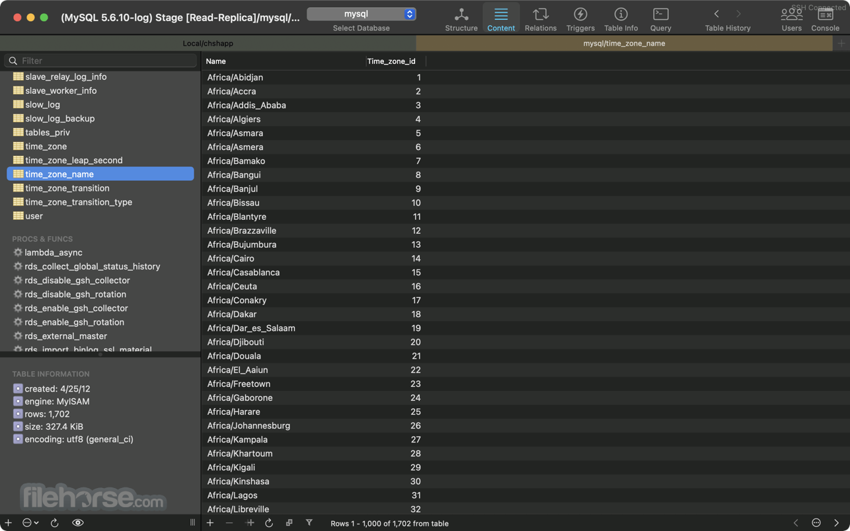
Task: Go back in Table History
Action: [x=716, y=14]
